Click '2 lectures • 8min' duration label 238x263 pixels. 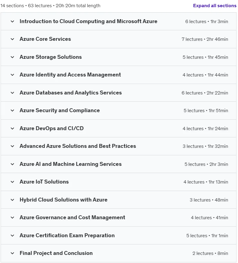click(210, 253)
